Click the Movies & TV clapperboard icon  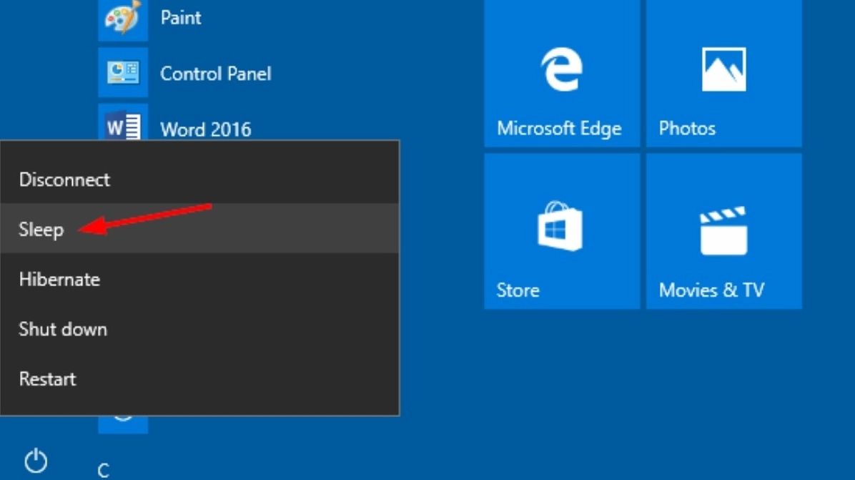[723, 231]
